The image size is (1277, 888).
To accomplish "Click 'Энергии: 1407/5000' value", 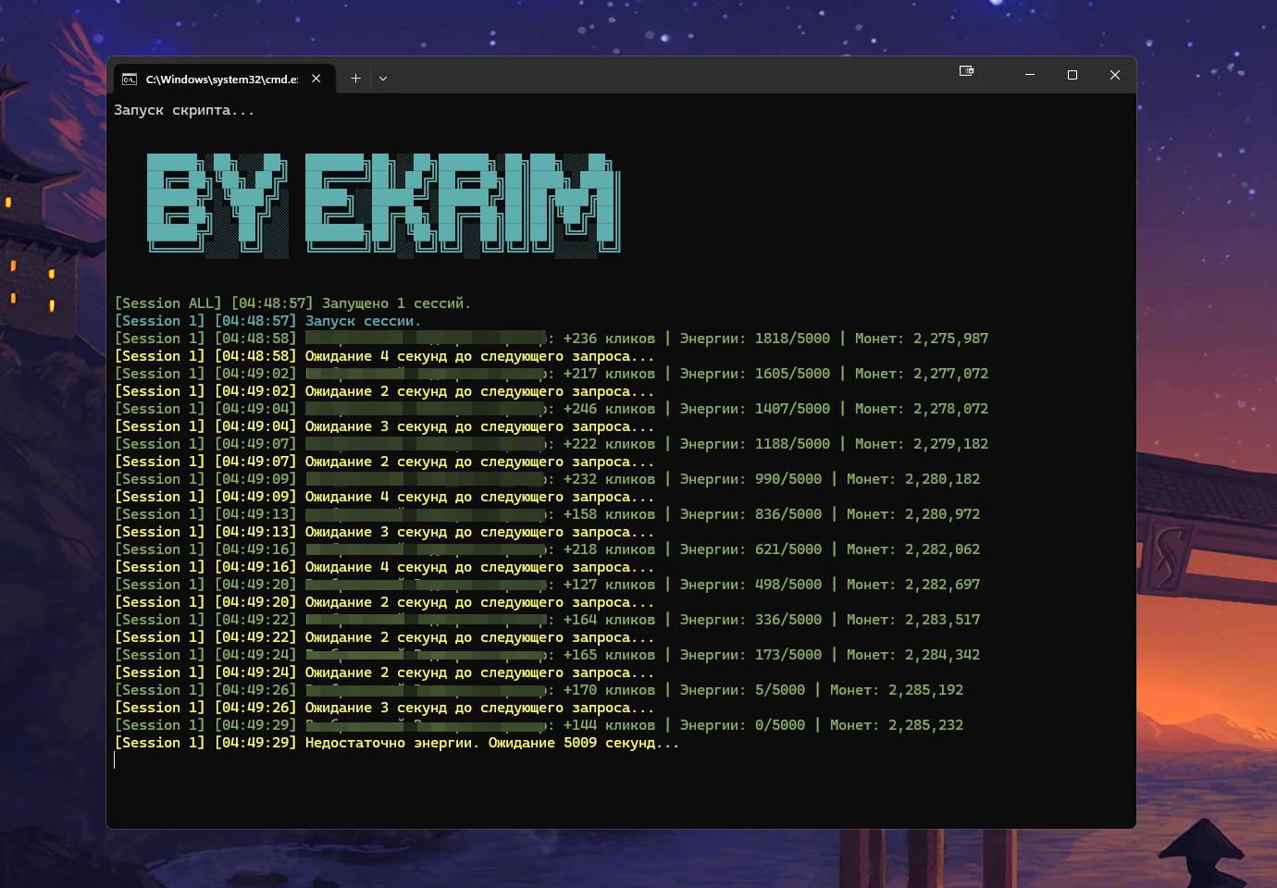I will 755,409.
